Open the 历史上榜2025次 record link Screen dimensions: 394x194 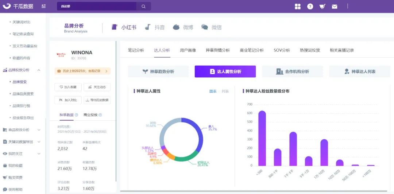(82, 71)
